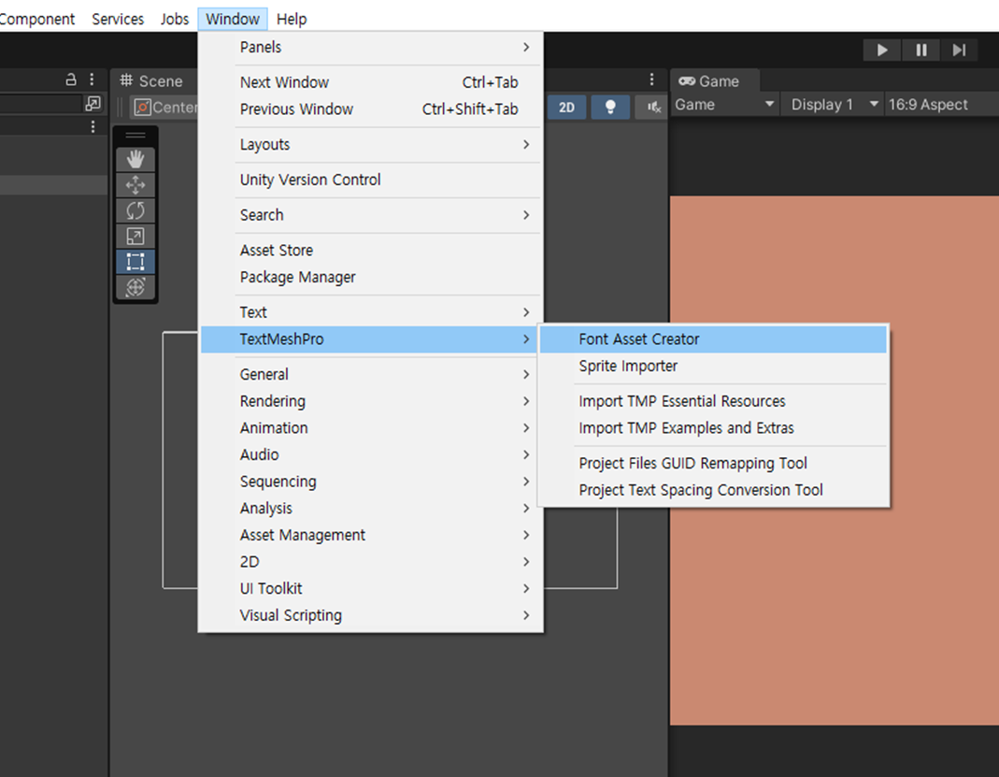
Task: Open the Jobs menu
Action: point(175,19)
